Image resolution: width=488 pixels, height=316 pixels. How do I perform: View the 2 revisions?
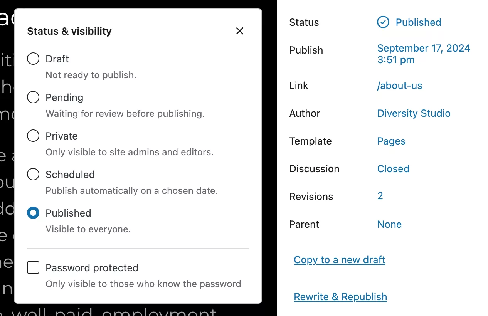coord(380,196)
